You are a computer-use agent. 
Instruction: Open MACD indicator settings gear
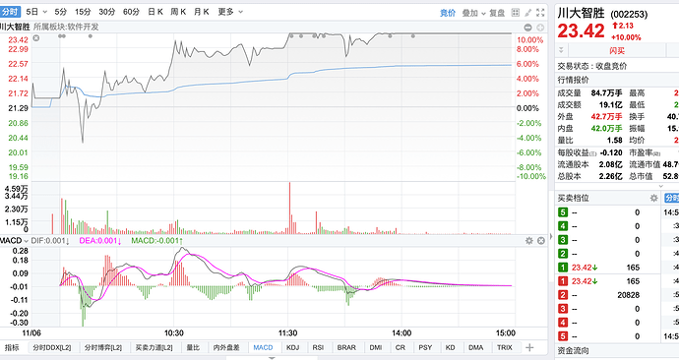tap(528, 241)
